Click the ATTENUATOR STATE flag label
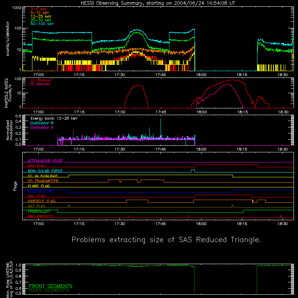 click(x=45, y=161)
